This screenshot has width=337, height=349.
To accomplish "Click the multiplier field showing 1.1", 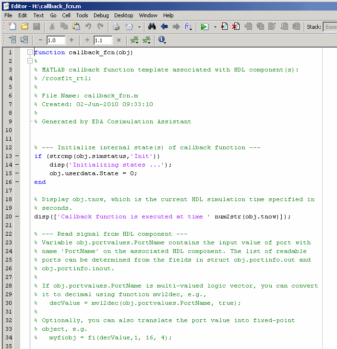I will coord(103,40).
